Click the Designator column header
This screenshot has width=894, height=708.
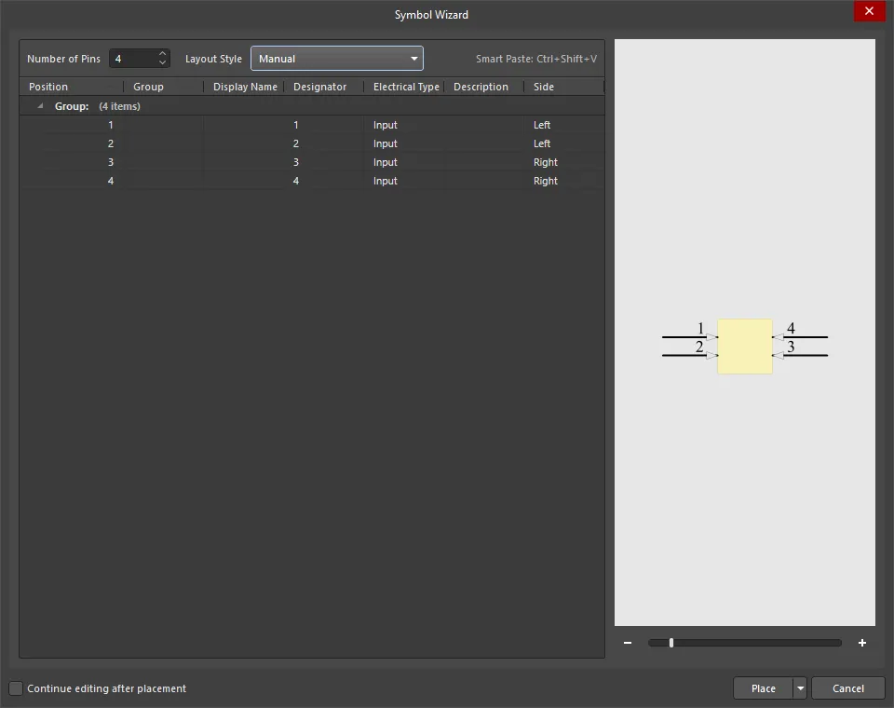[320, 87]
